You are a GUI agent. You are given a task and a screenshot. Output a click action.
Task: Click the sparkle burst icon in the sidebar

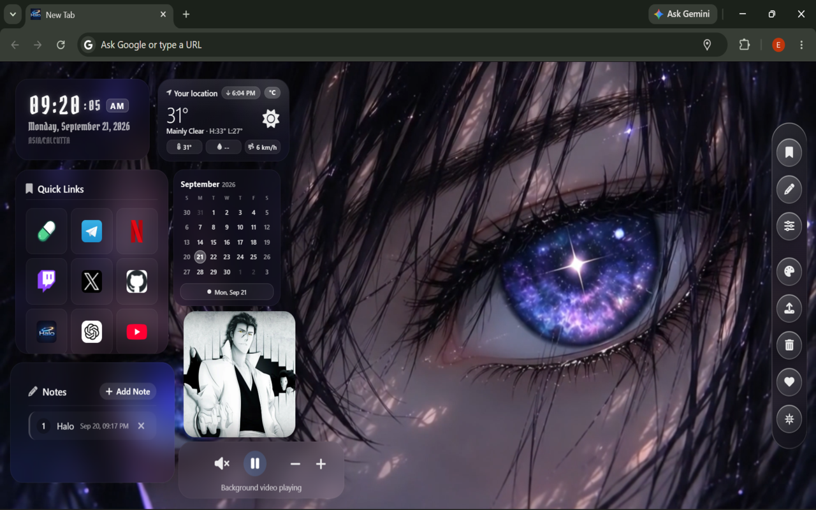pyautogui.click(x=789, y=419)
